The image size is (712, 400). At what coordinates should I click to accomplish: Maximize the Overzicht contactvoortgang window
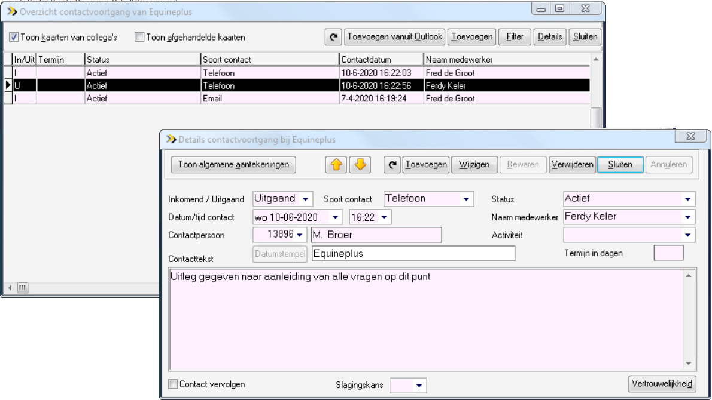tap(559, 9)
